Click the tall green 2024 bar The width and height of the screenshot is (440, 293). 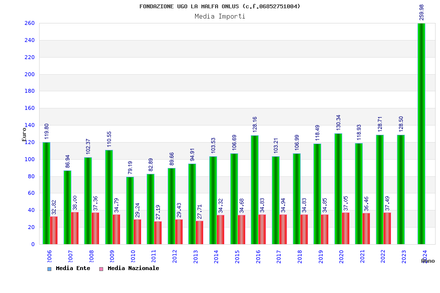tap(421, 134)
